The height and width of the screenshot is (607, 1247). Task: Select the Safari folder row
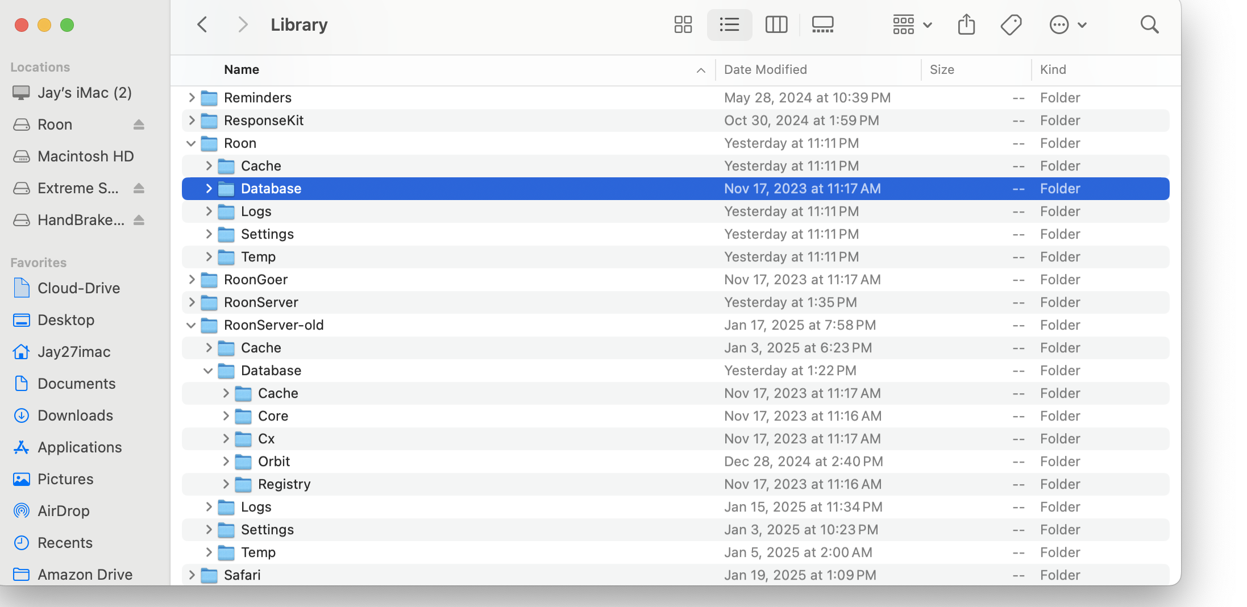(x=675, y=575)
